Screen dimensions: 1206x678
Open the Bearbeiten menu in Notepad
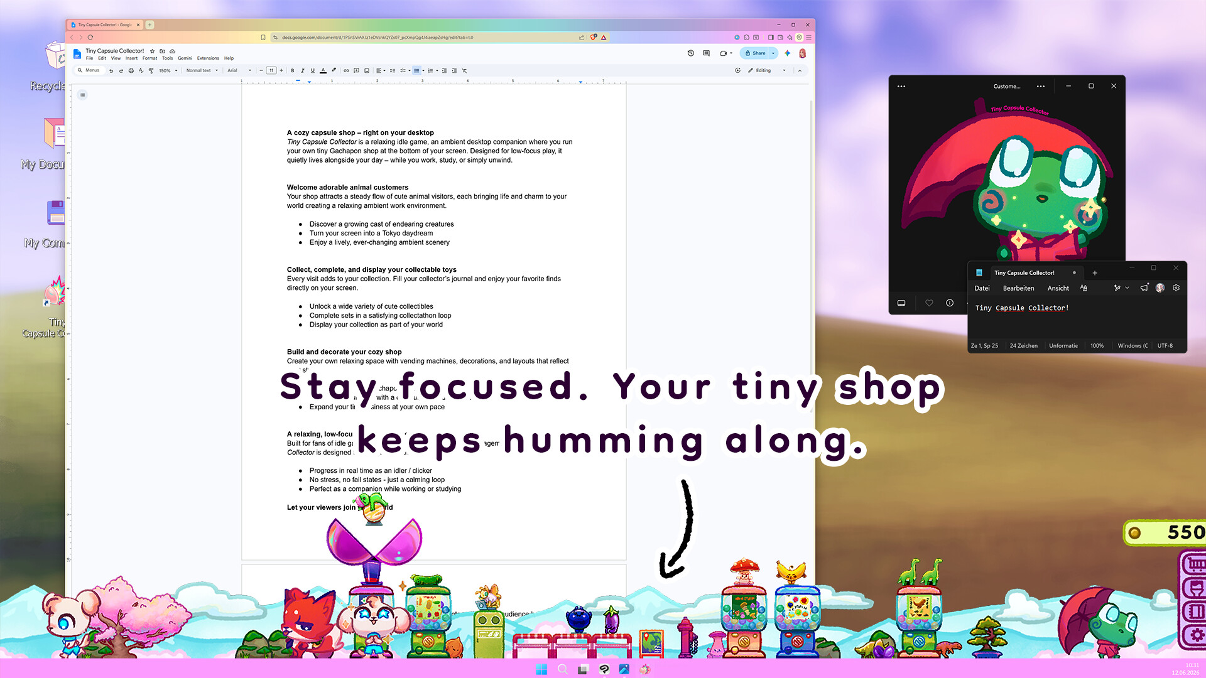(1018, 289)
